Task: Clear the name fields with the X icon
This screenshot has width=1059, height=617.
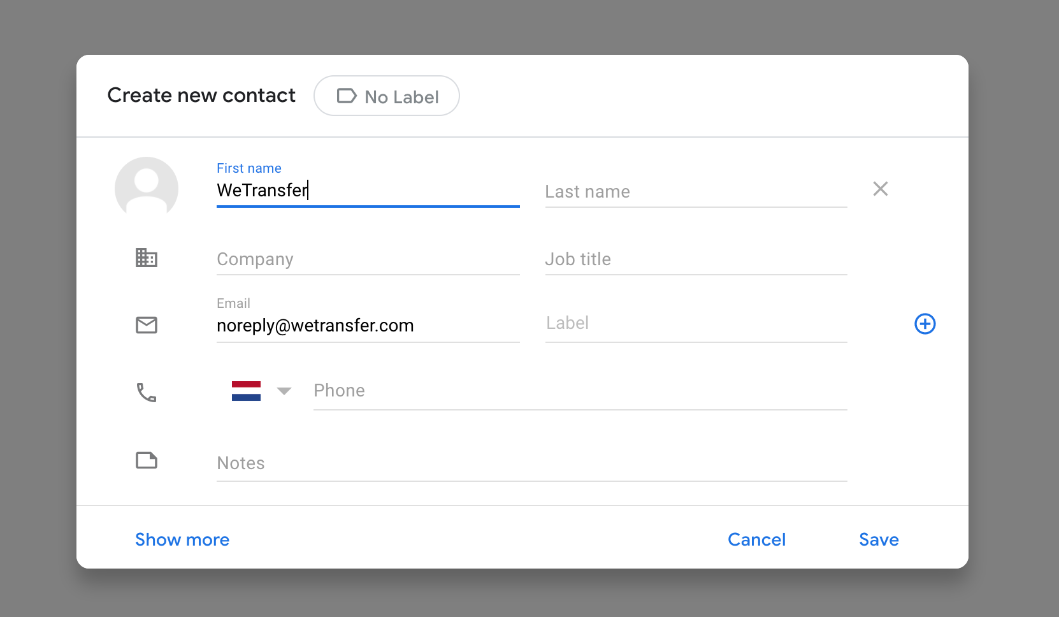Action: (x=880, y=189)
